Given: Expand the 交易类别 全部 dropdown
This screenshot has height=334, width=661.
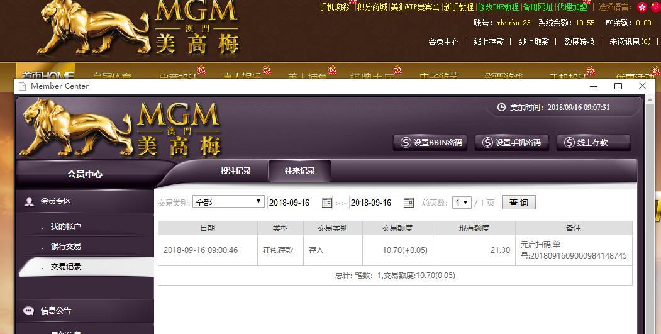Looking at the screenshot, I should point(228,202).
